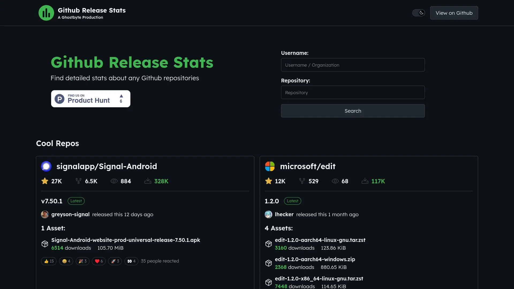The height and width of the screenshot is (289, 514).
Task: Click the Username / Organization input field
Action: tap(353, 64)
